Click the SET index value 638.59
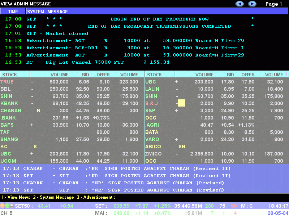The height and width of the screenshot is (216, 289). point(121,206)
